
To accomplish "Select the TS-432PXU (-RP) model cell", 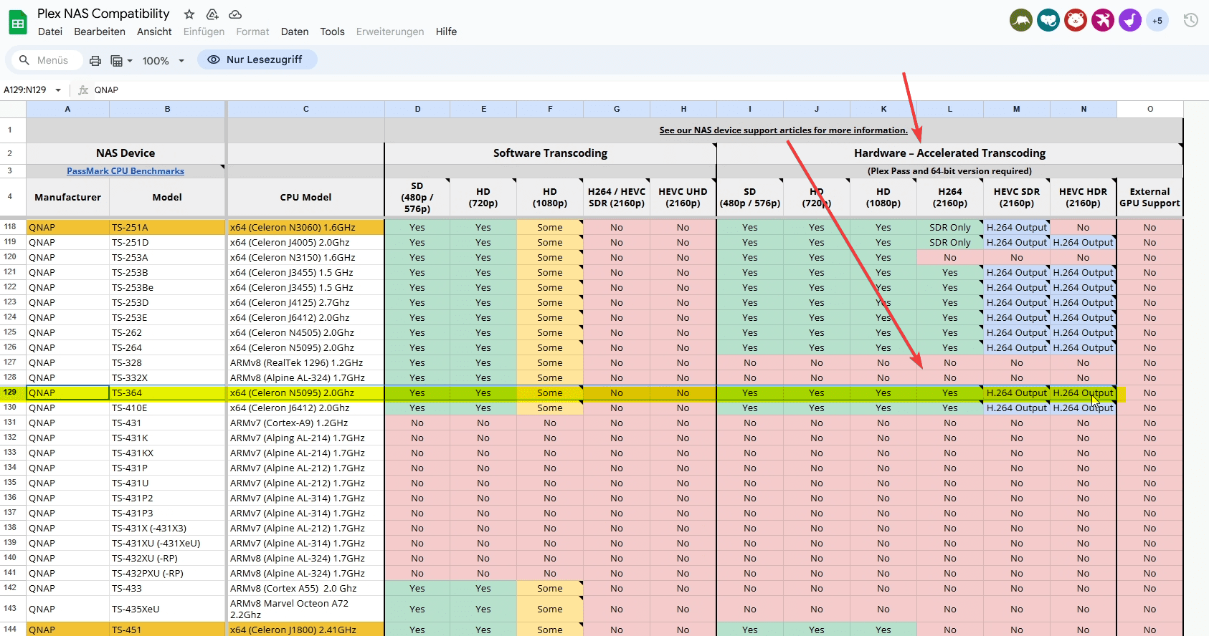I will [167, 574].
